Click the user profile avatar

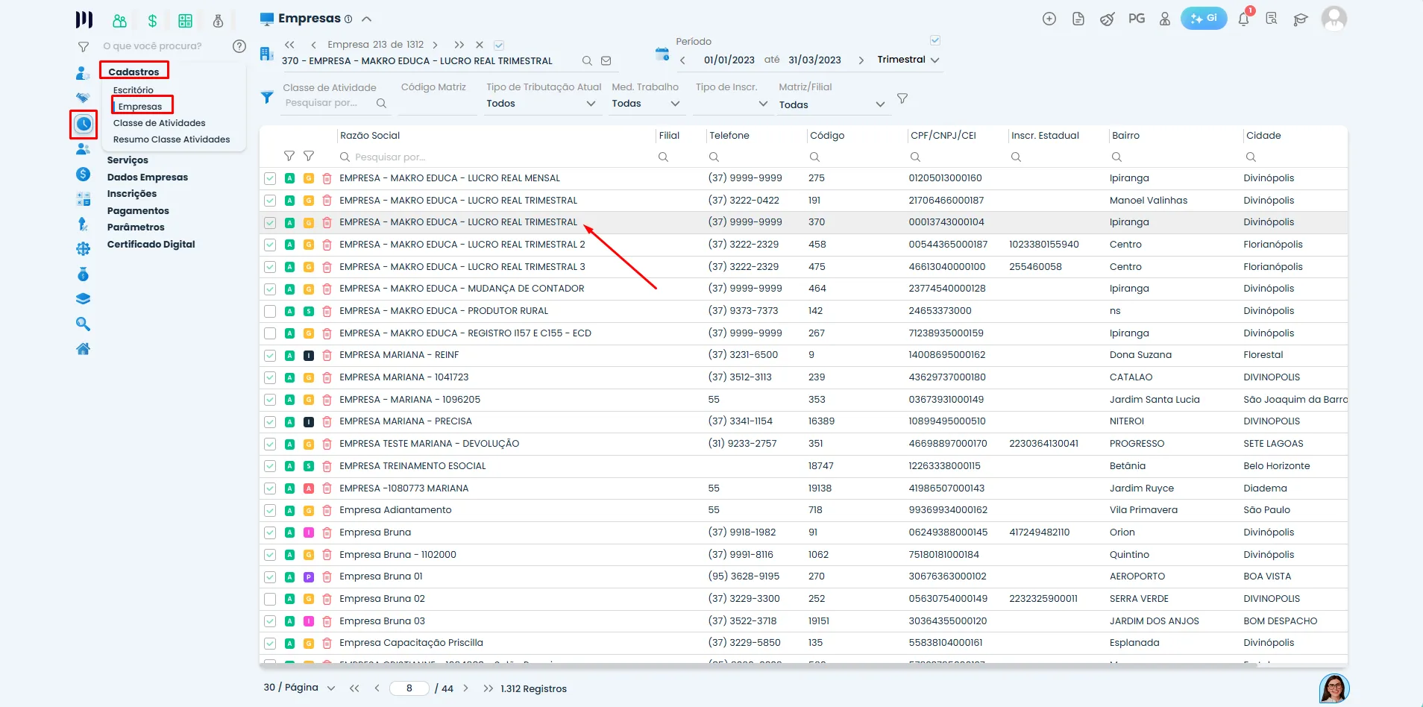[1334, 19]
